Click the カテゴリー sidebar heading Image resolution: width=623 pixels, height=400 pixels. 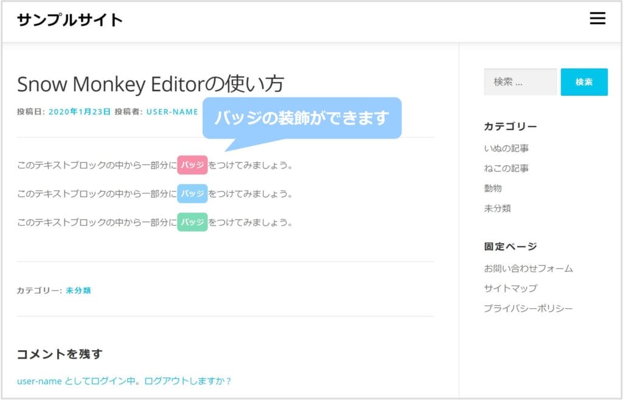[x=510, y=126]
